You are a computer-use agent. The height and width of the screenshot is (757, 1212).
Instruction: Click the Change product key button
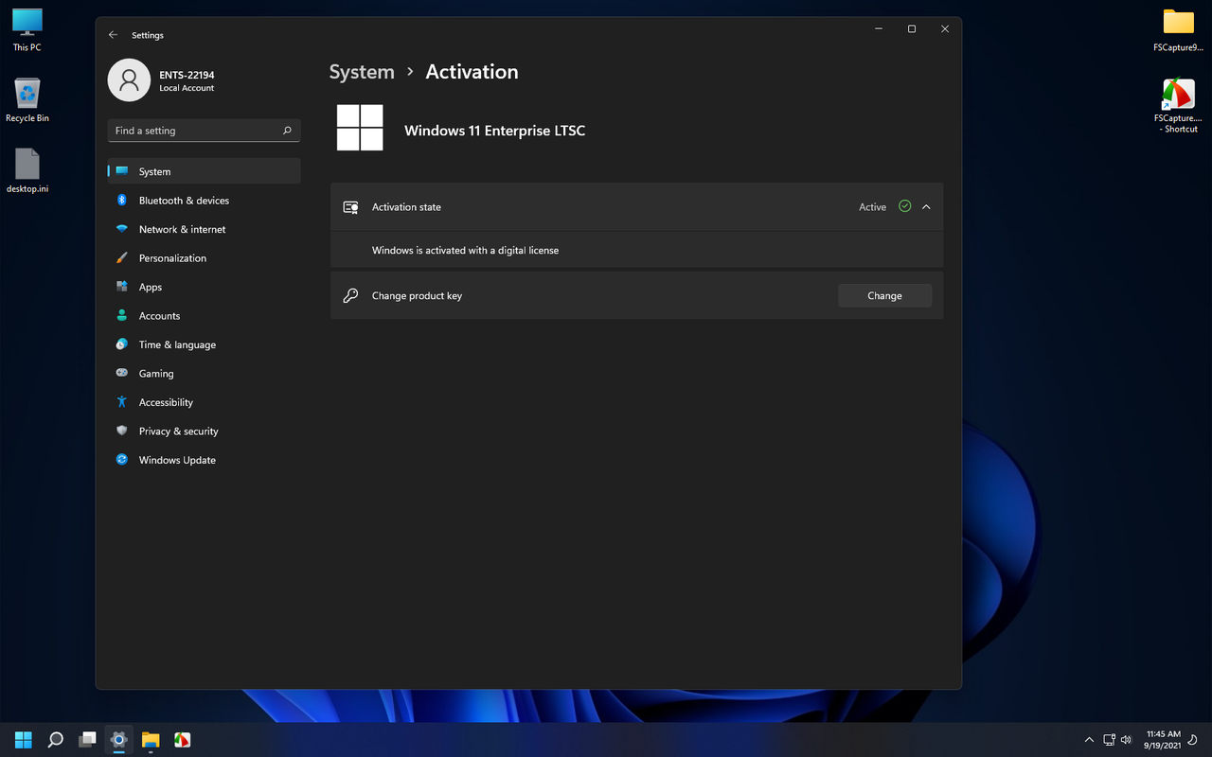pyautogui.click(x=884, y=296)
